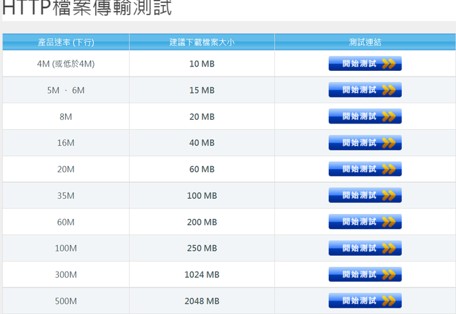This screenshot has width=456, height=314.
Task: Click the 100 MB file size cell
Action: click(x=202, y=196)
